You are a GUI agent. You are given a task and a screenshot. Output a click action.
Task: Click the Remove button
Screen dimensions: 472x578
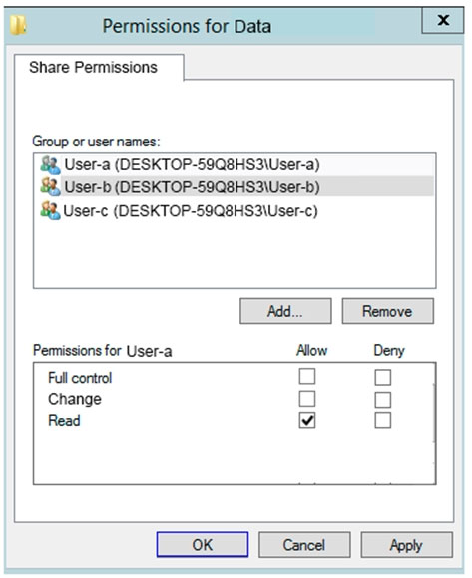coord(387,311)
